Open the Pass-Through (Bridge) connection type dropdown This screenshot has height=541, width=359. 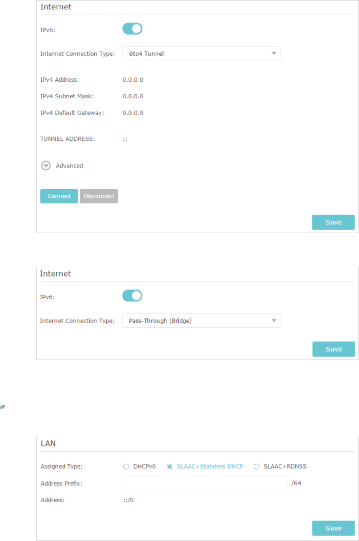pyautogui.click(x=201, y=320)
